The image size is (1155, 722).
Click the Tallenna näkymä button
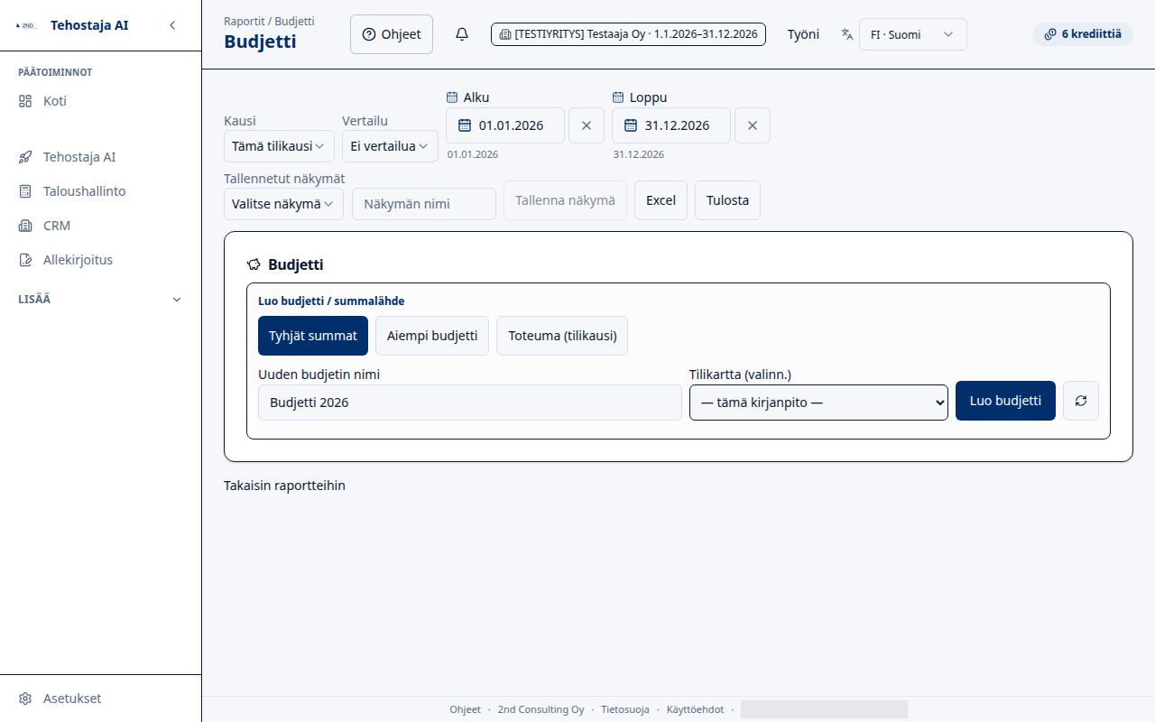tap(565, 200)
